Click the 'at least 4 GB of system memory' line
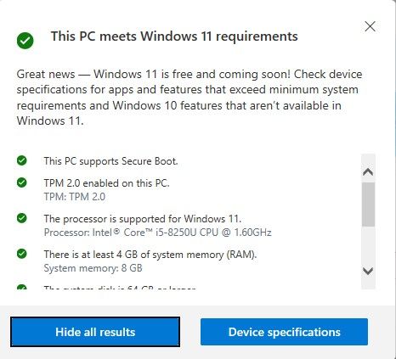Viewport: 396px width, 359px height. pos(150,255)
